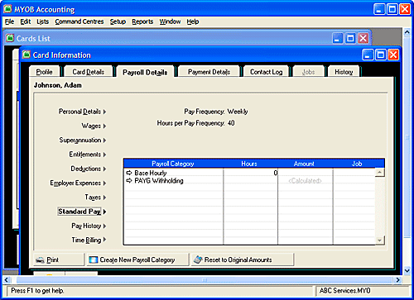Click the arrow icon beside Base Hourly

click(x=129, y=173)
